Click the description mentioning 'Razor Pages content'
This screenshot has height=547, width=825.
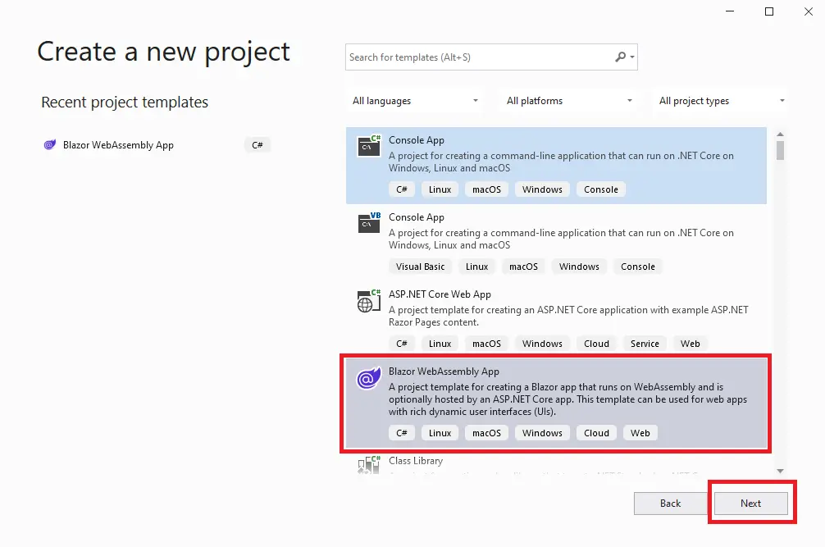[568, 316]
